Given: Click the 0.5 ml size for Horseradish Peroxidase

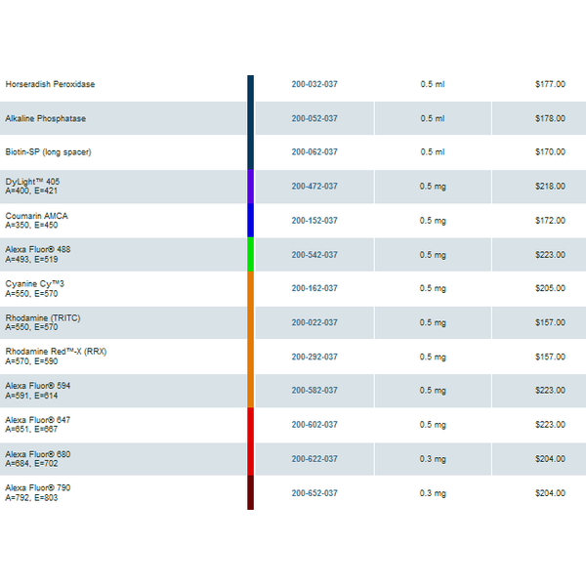Looking at the screenshot, I should tap(433, 84).
